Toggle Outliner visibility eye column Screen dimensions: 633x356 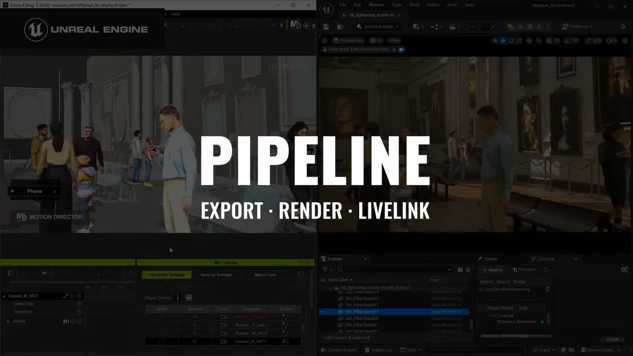coord(323,280)
